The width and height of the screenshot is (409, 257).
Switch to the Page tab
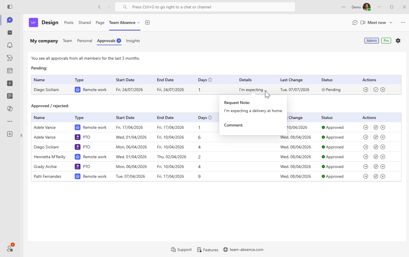coord(100,22)
